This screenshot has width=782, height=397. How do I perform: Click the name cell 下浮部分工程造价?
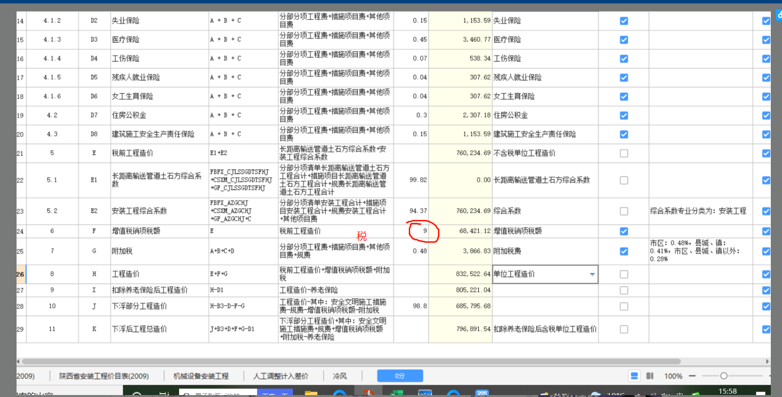click(160, 306)
